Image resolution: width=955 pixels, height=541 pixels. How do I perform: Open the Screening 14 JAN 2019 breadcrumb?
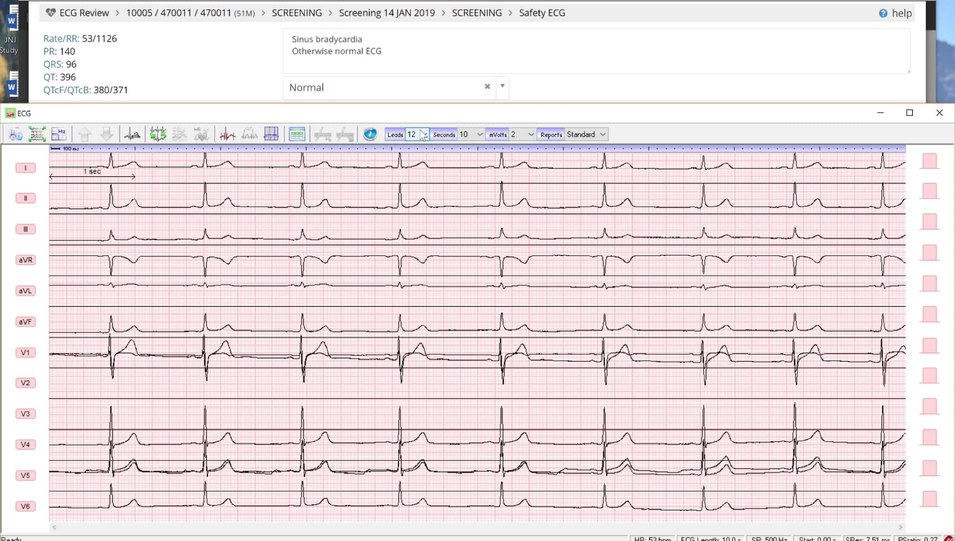click(x=386, y=13)
